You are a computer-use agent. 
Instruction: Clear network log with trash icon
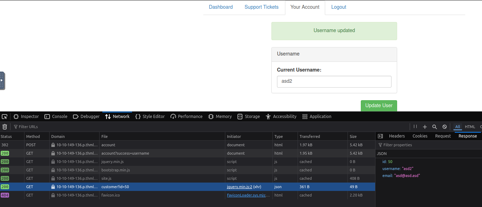point(5,127)
